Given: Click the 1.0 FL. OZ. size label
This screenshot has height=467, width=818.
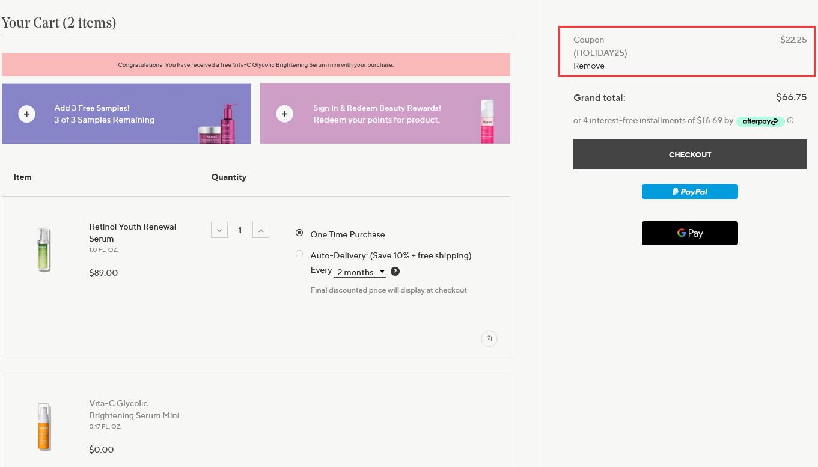Looking at the screenshot, I should pyautogui.click(x=104, y=249).
